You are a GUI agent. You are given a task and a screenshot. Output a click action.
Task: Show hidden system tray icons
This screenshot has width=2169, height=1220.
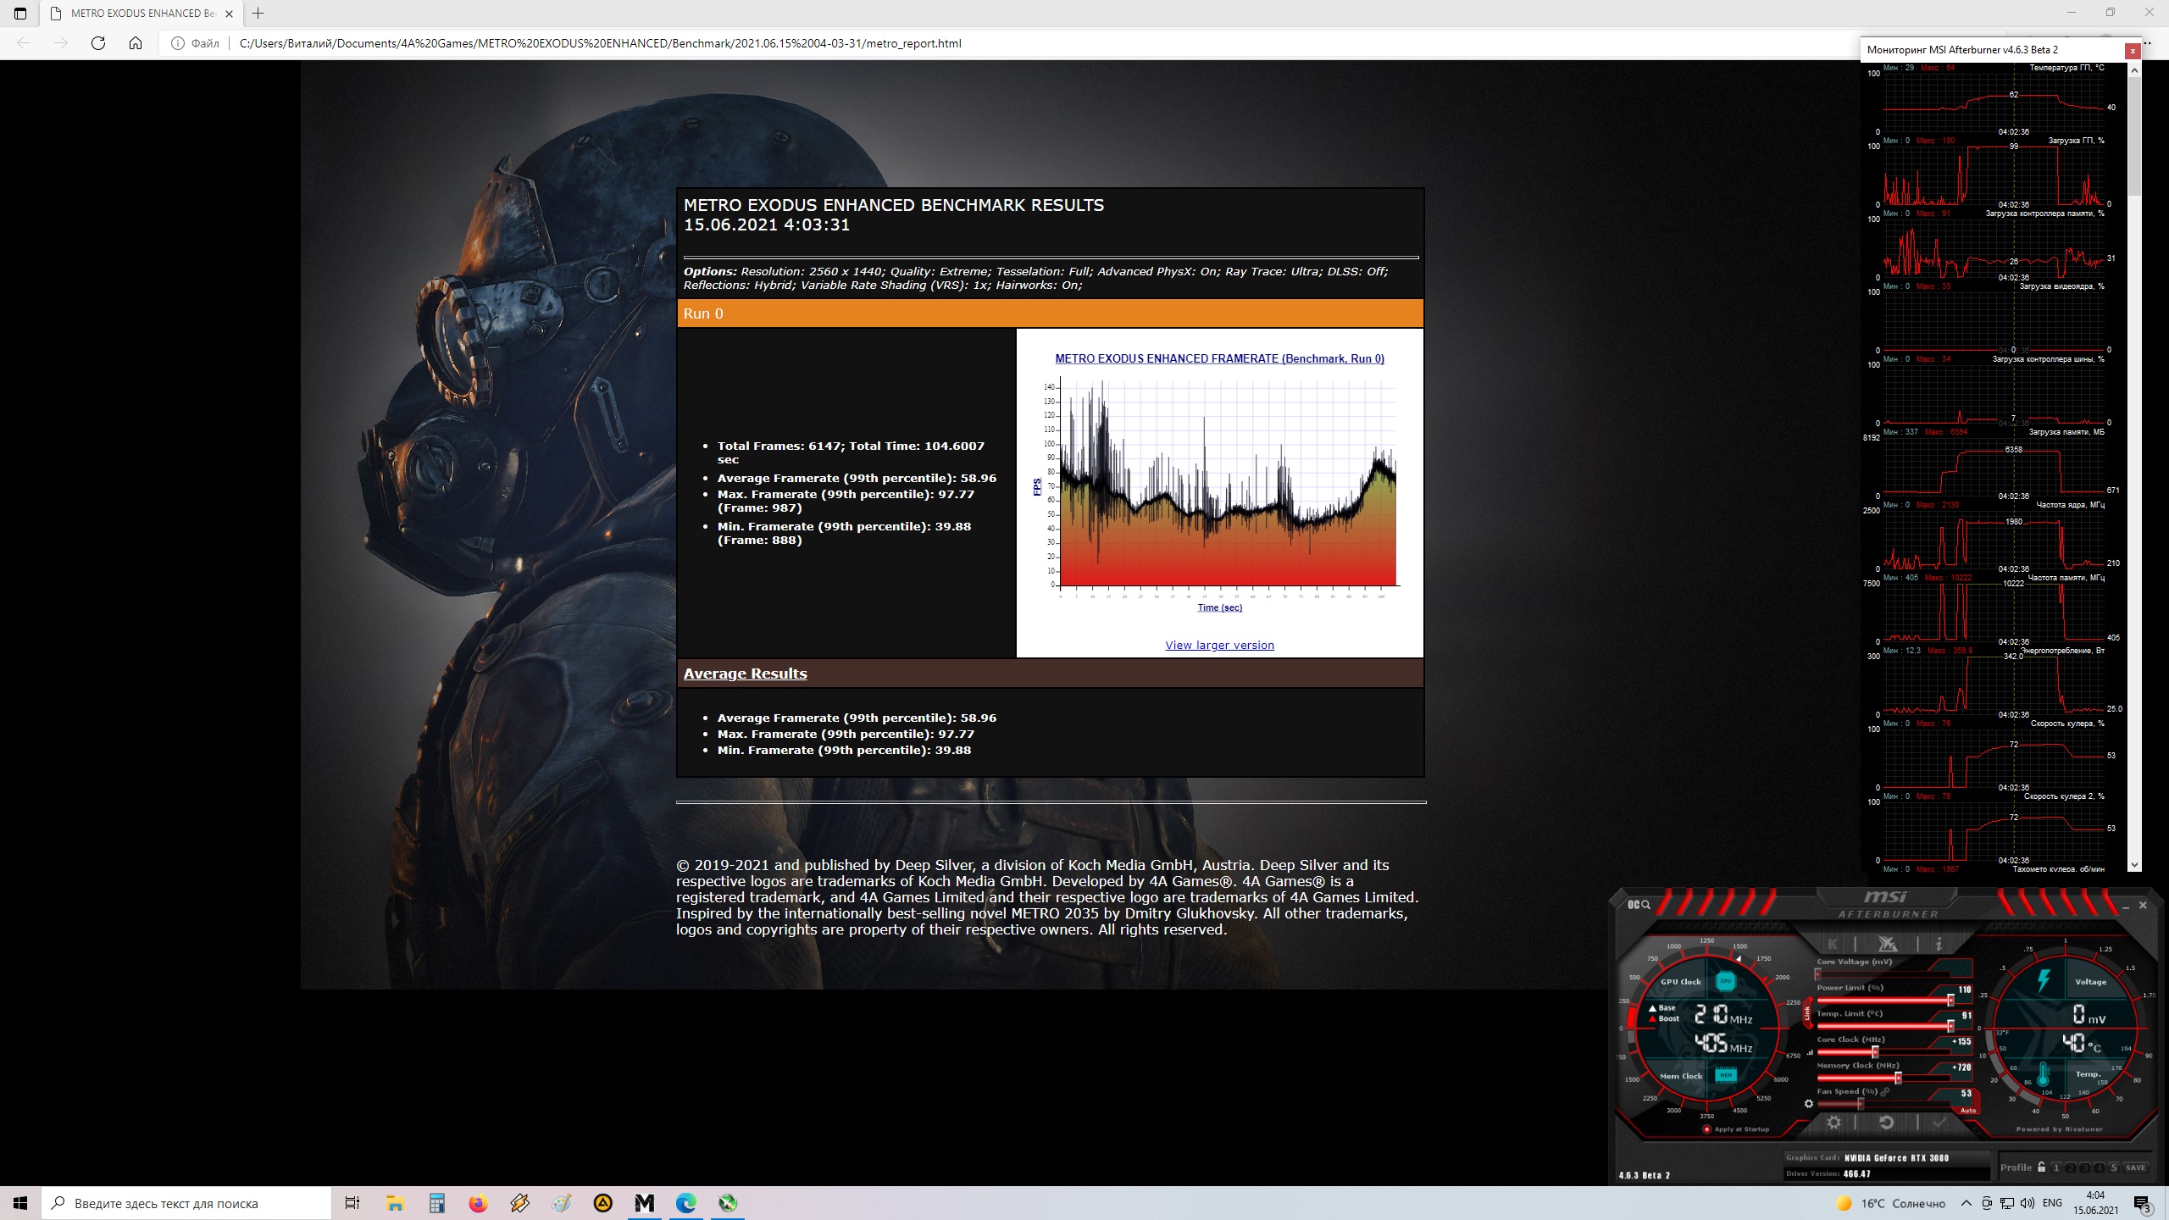point(1966,1203)
